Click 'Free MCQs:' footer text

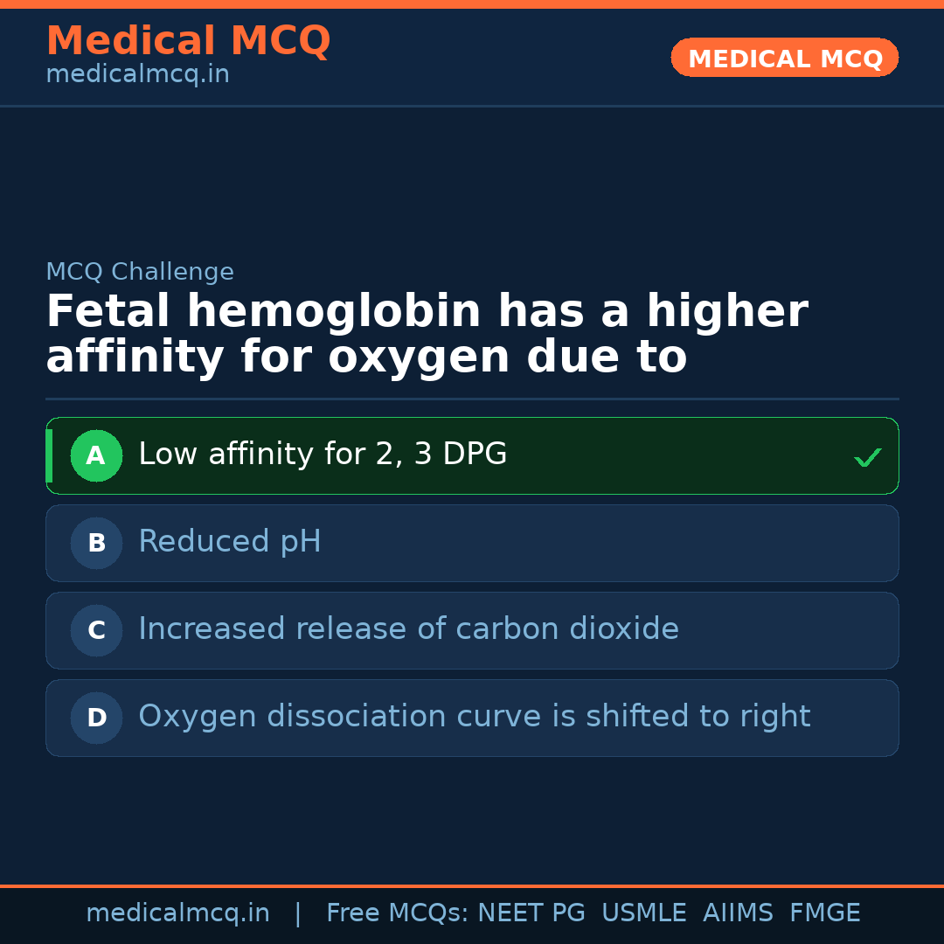(x=398, y=913)
